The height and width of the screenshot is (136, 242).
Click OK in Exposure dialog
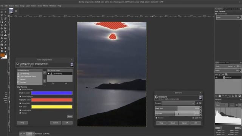click(195, 123)
